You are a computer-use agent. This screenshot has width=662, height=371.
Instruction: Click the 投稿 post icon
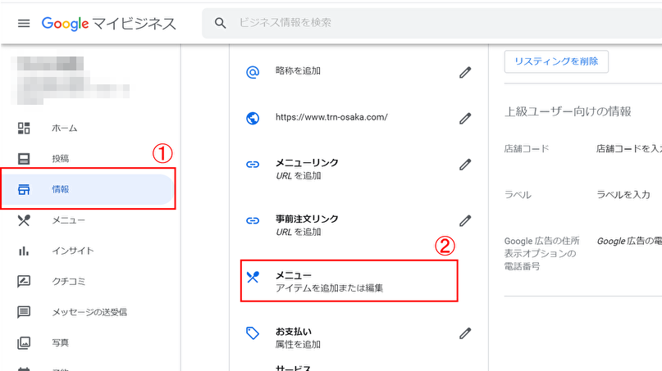(24, 159)
